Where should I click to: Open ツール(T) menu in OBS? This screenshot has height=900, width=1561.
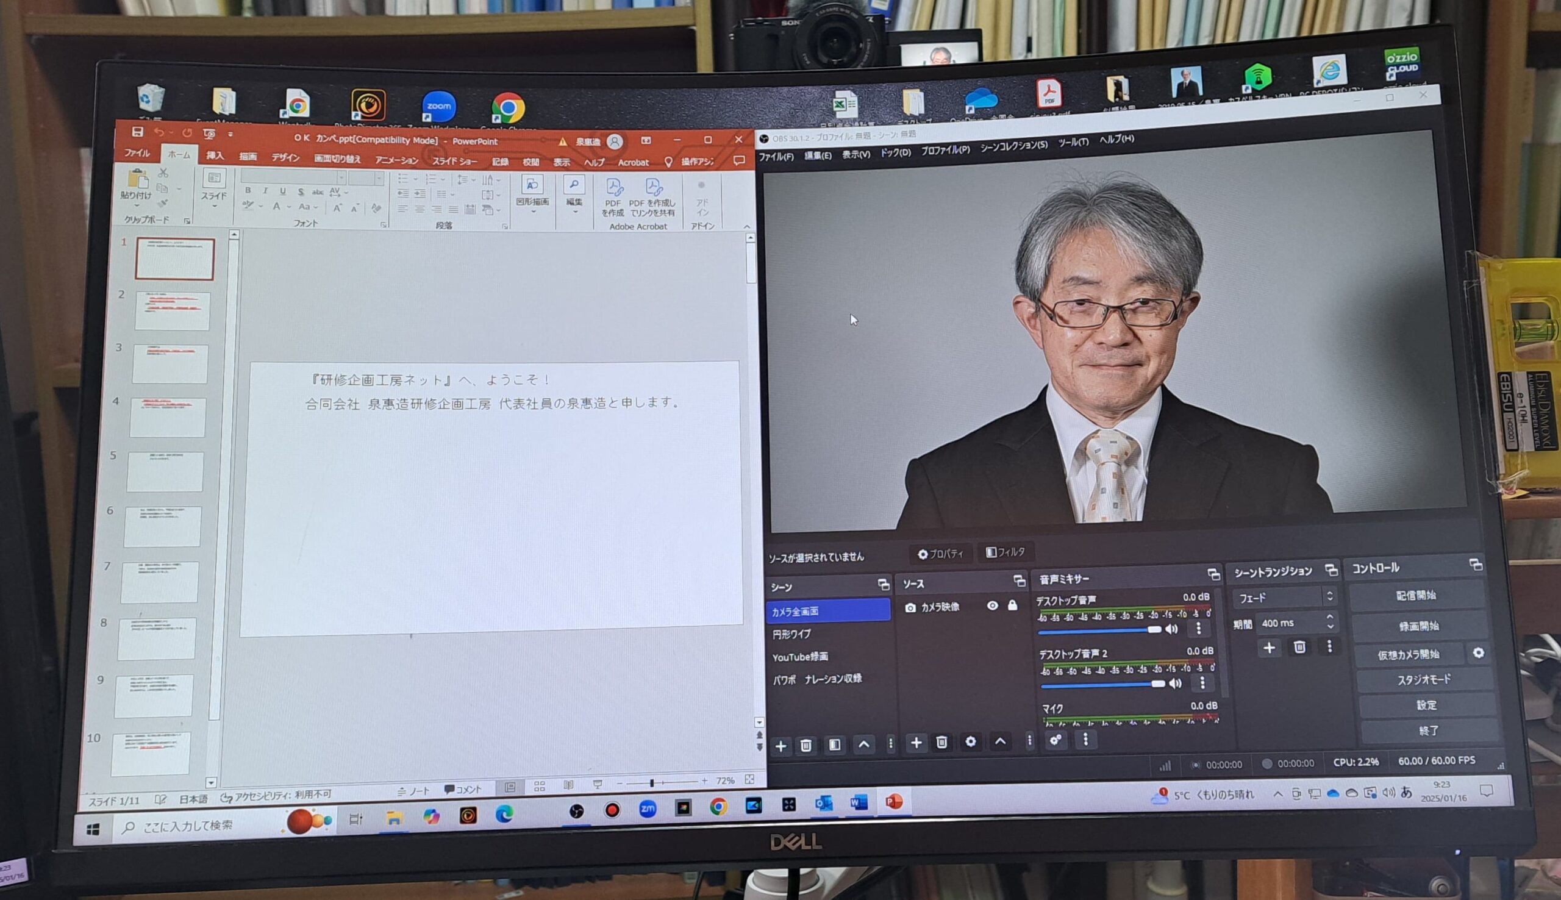pyautogui.click(x=1073, y=142)
